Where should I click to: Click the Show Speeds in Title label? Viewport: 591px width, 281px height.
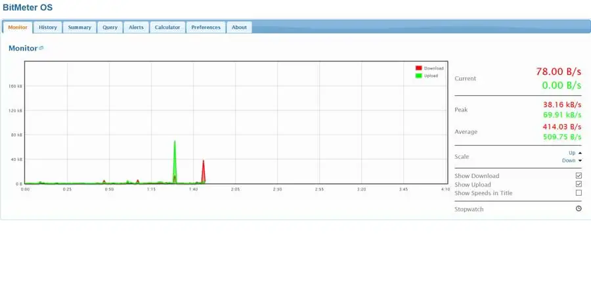click(x=483, y=193)
